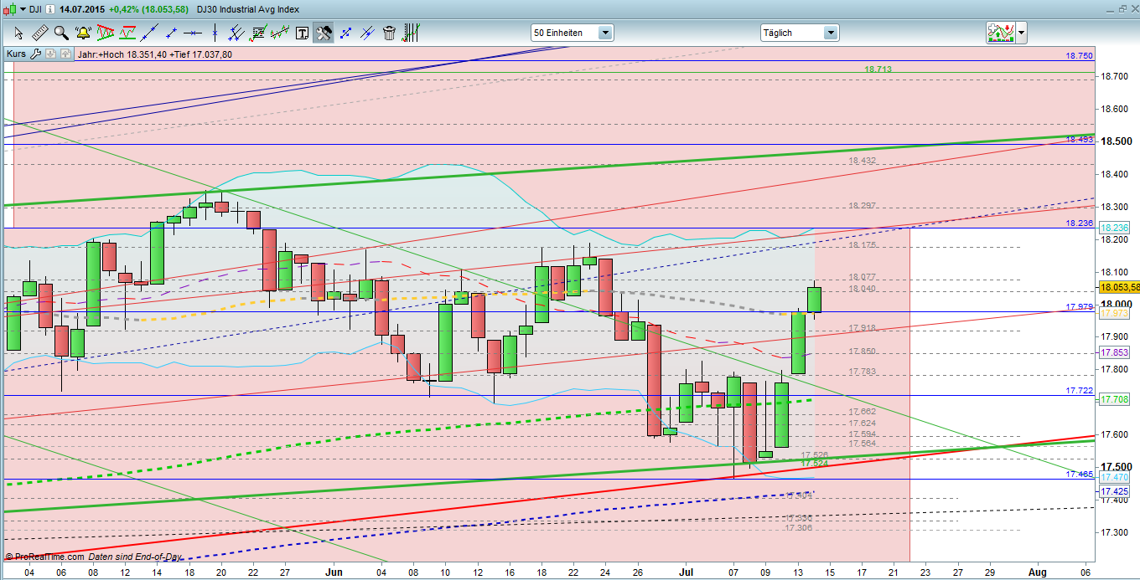1140x580 pixels.
Task: Open the alarm bell alerts tool
Action: 83,33
